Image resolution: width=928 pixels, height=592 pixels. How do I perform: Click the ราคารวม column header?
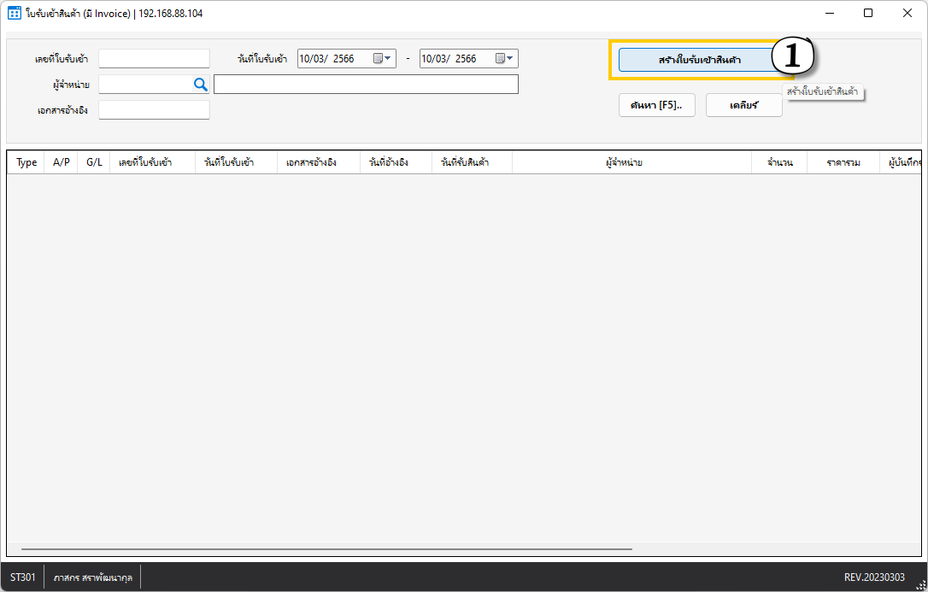point(843,162)
